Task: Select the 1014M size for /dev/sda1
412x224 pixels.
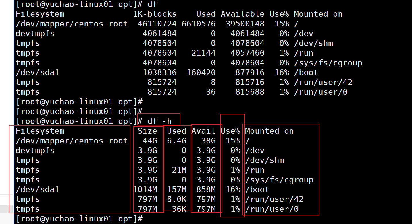Action: tap(145, 190)
